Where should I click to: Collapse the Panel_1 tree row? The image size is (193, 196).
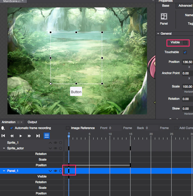point(4,171)
